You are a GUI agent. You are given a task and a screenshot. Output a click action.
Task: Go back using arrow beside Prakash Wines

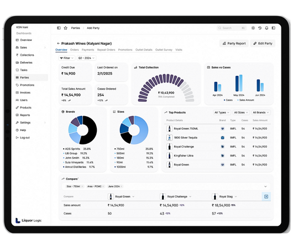[58, 43]
